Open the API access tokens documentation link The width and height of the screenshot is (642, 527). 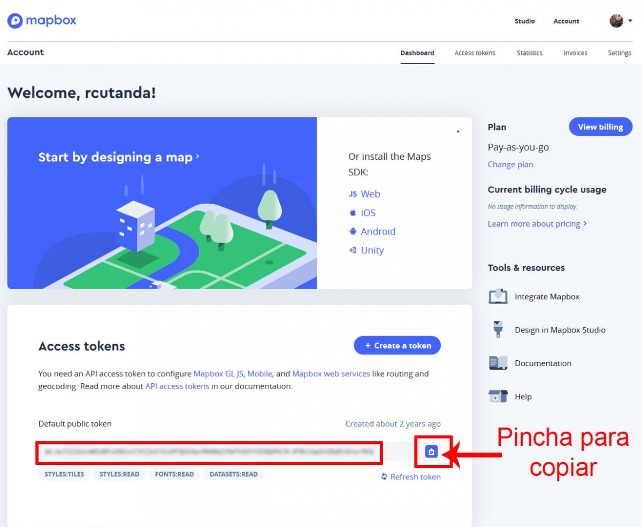tap(177, 386)
